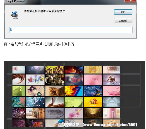Select the teal bubbles and coral thumbnail

click(19, 102)
